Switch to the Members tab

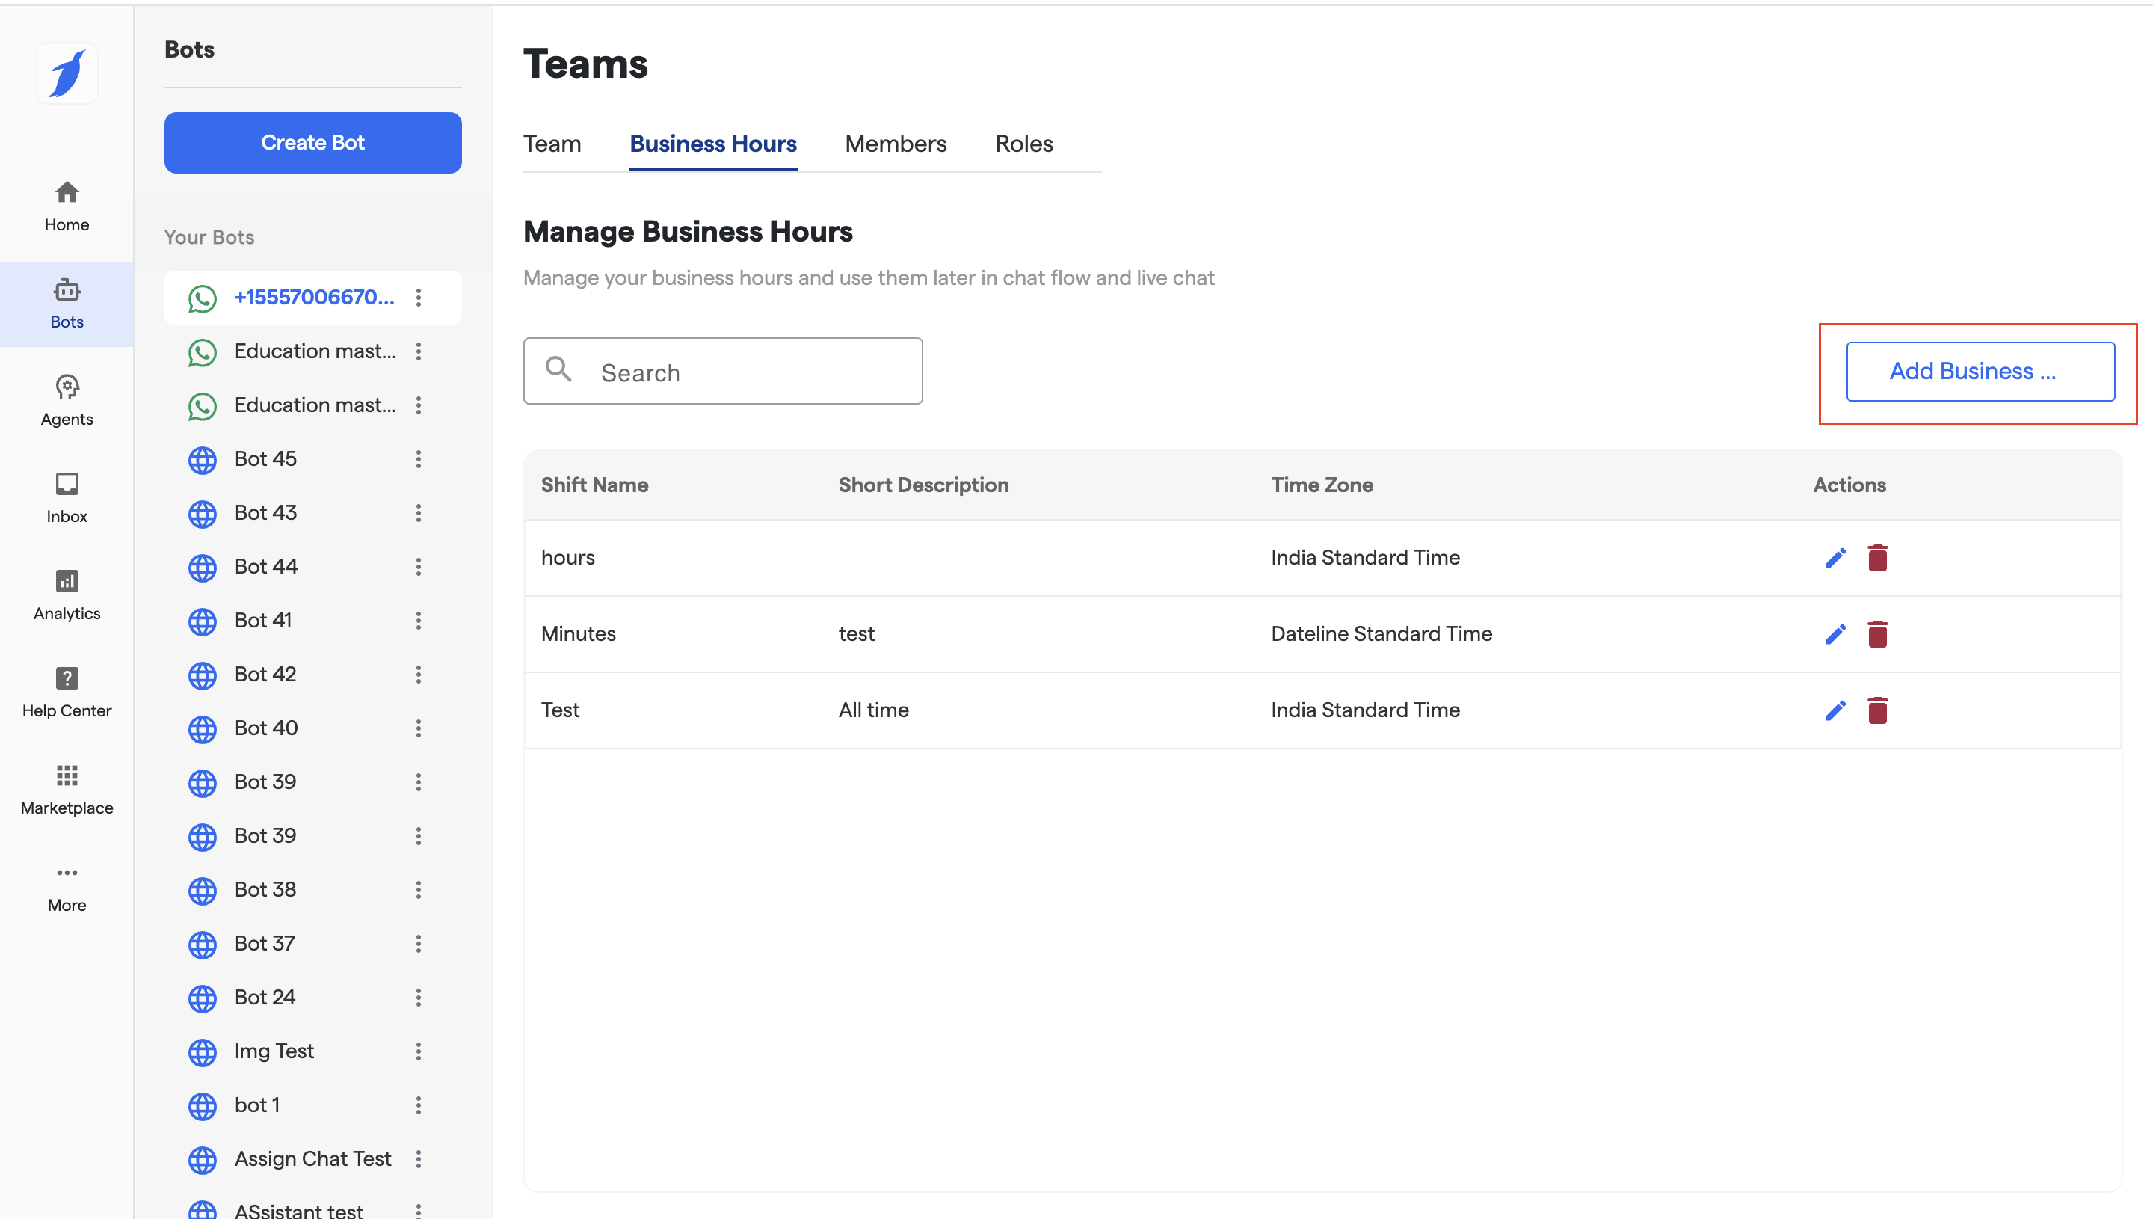click(x=896, y=144)
